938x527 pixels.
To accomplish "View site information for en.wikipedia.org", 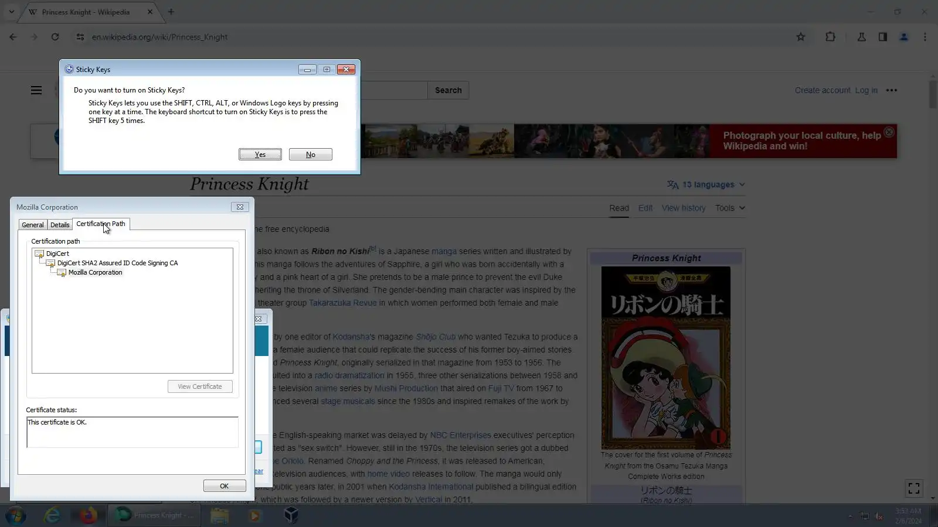I will point(80,37).
